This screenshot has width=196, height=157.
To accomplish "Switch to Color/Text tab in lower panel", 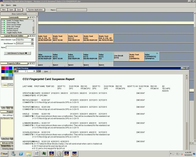I will [5, 139].
